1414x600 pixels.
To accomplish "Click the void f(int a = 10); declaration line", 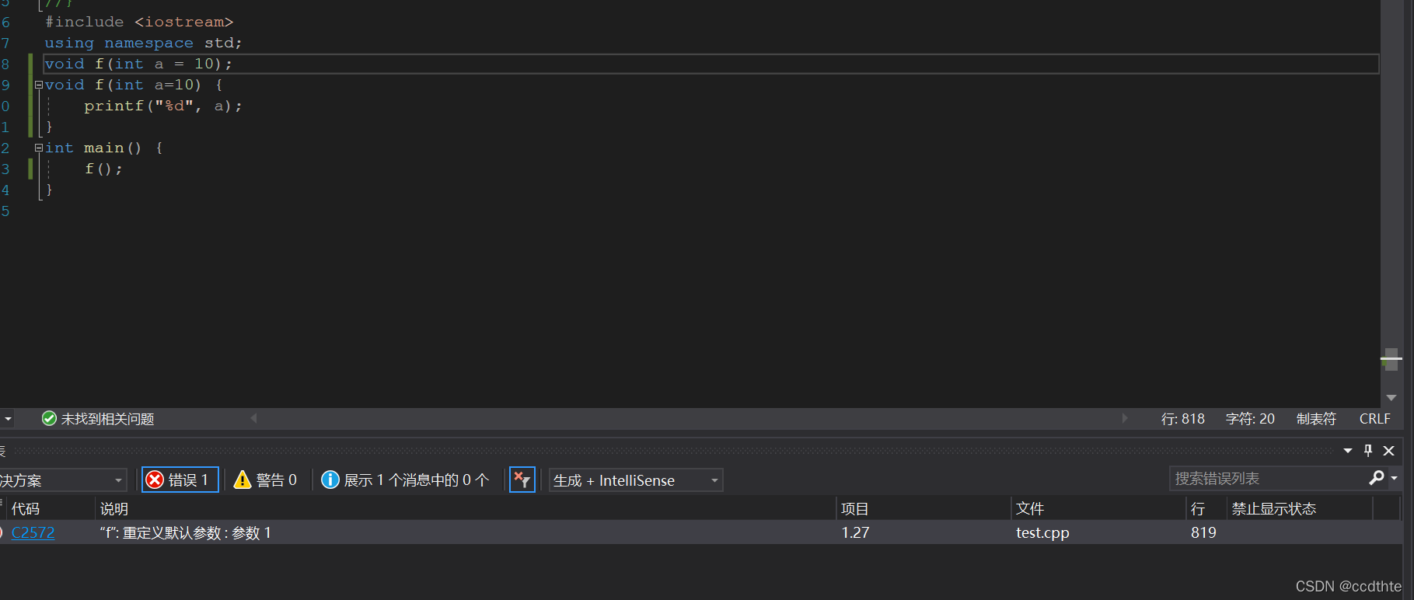I will [x=138, y=64].
